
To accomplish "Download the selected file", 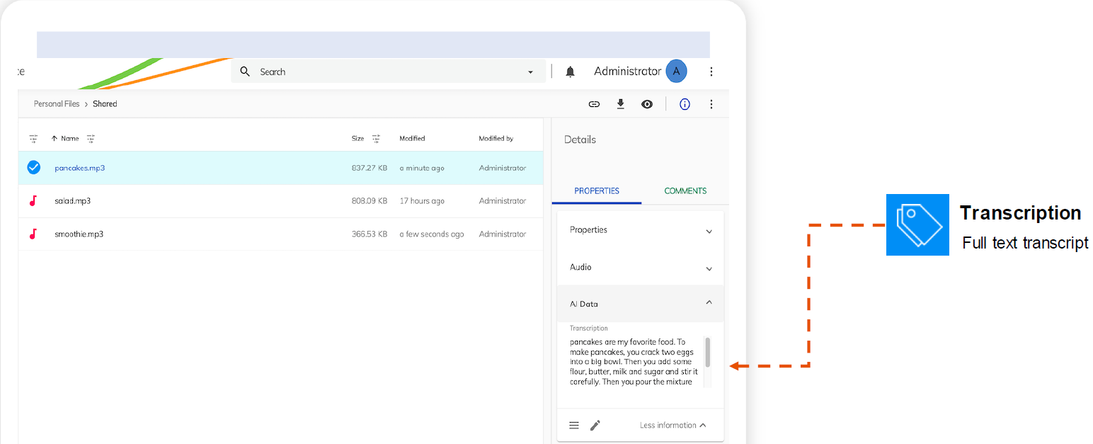I will tap(621, 104).
